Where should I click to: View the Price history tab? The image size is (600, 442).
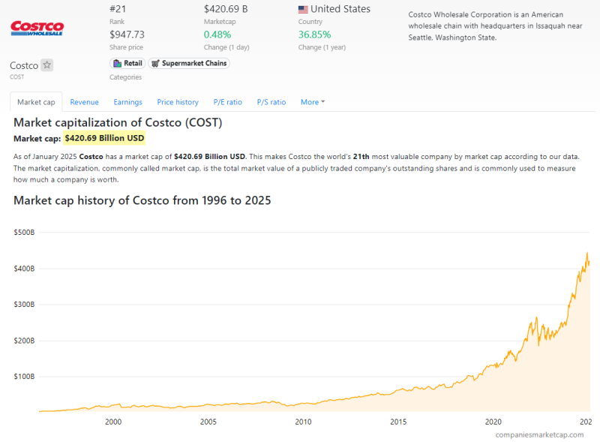tap(178, 102)
